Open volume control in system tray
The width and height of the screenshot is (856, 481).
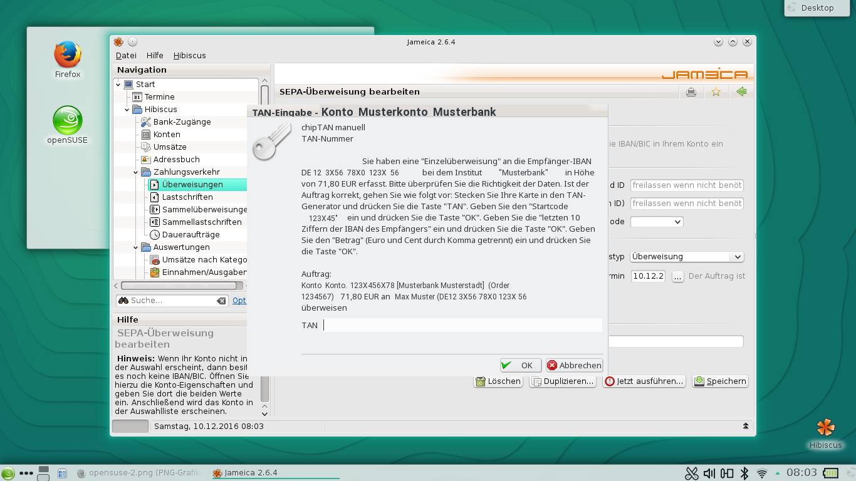click(709, 473)
